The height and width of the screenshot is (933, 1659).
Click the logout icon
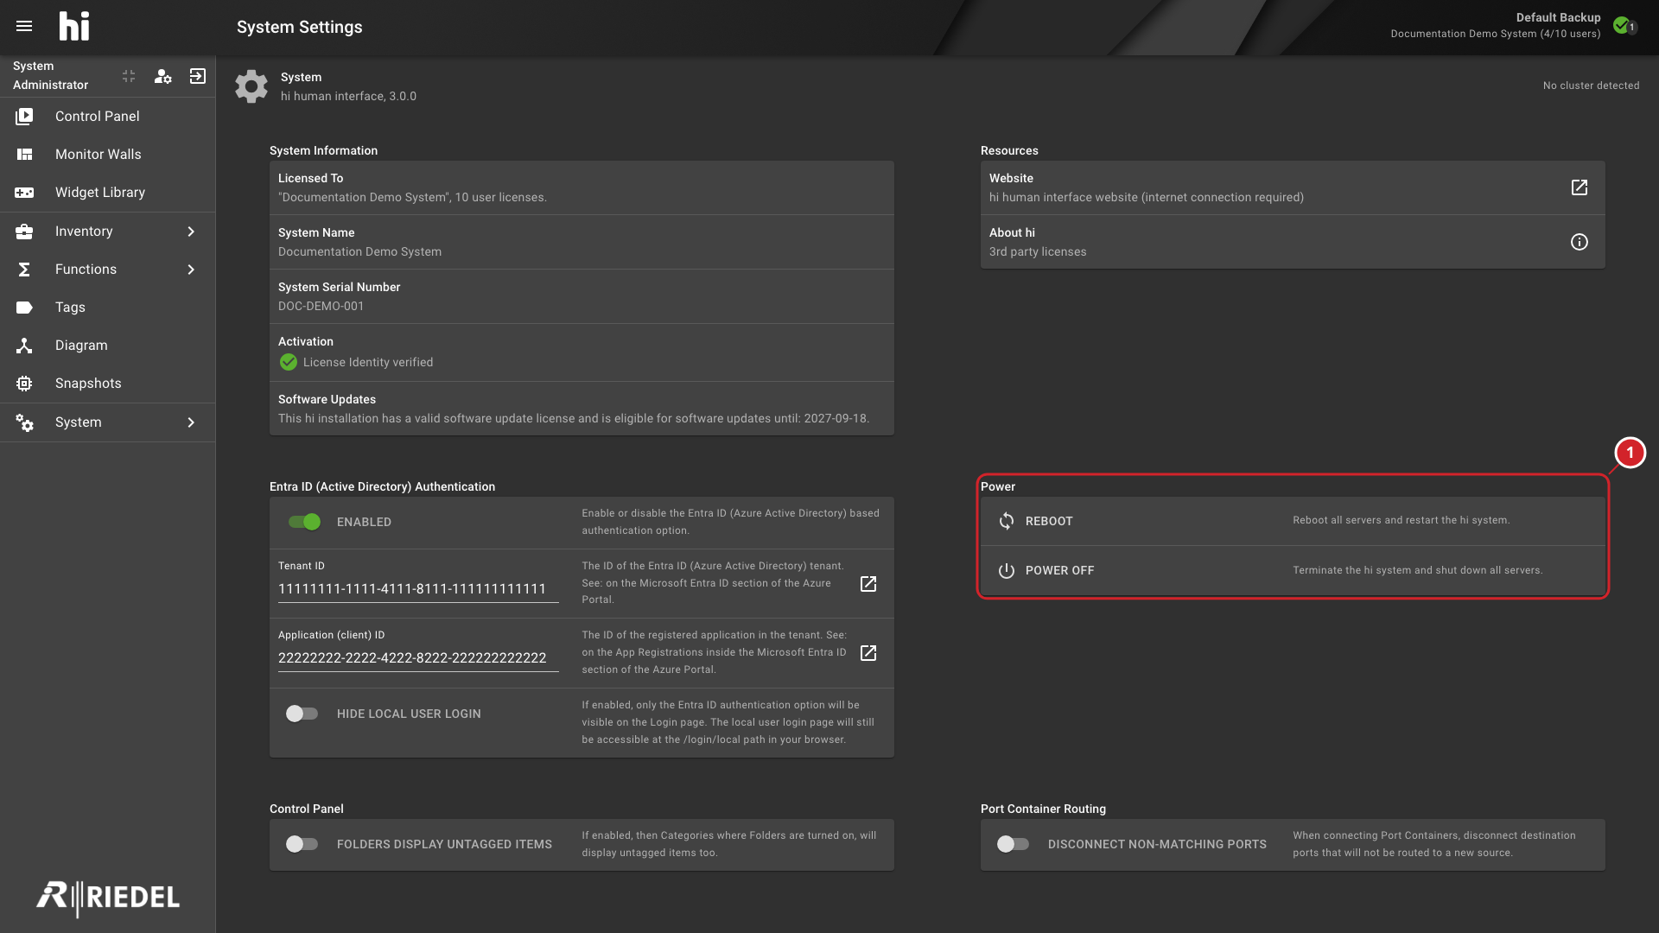(198, 76)
